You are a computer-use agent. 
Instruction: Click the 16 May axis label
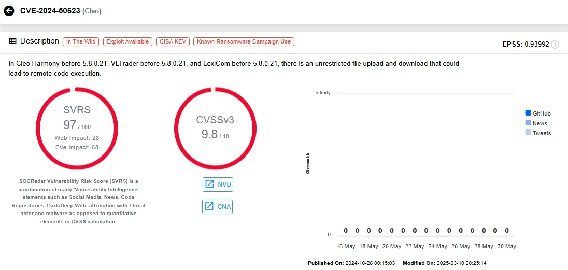346,247
